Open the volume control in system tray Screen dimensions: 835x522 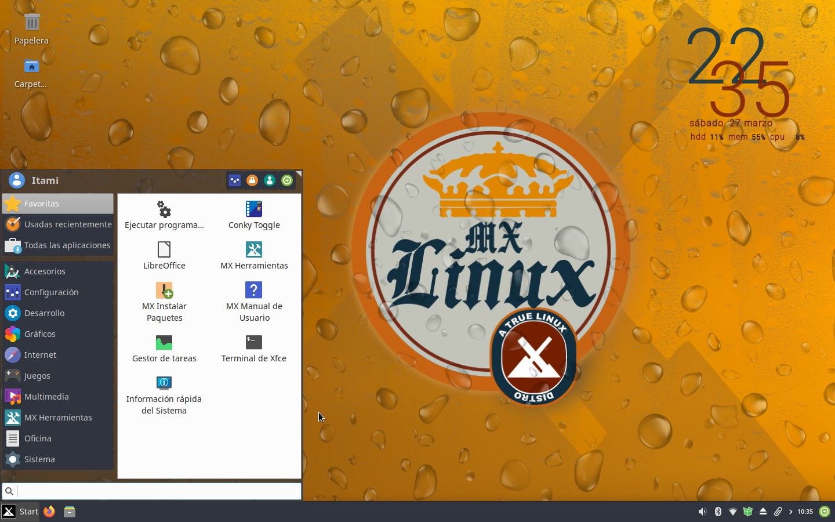[x=702, y=512]
